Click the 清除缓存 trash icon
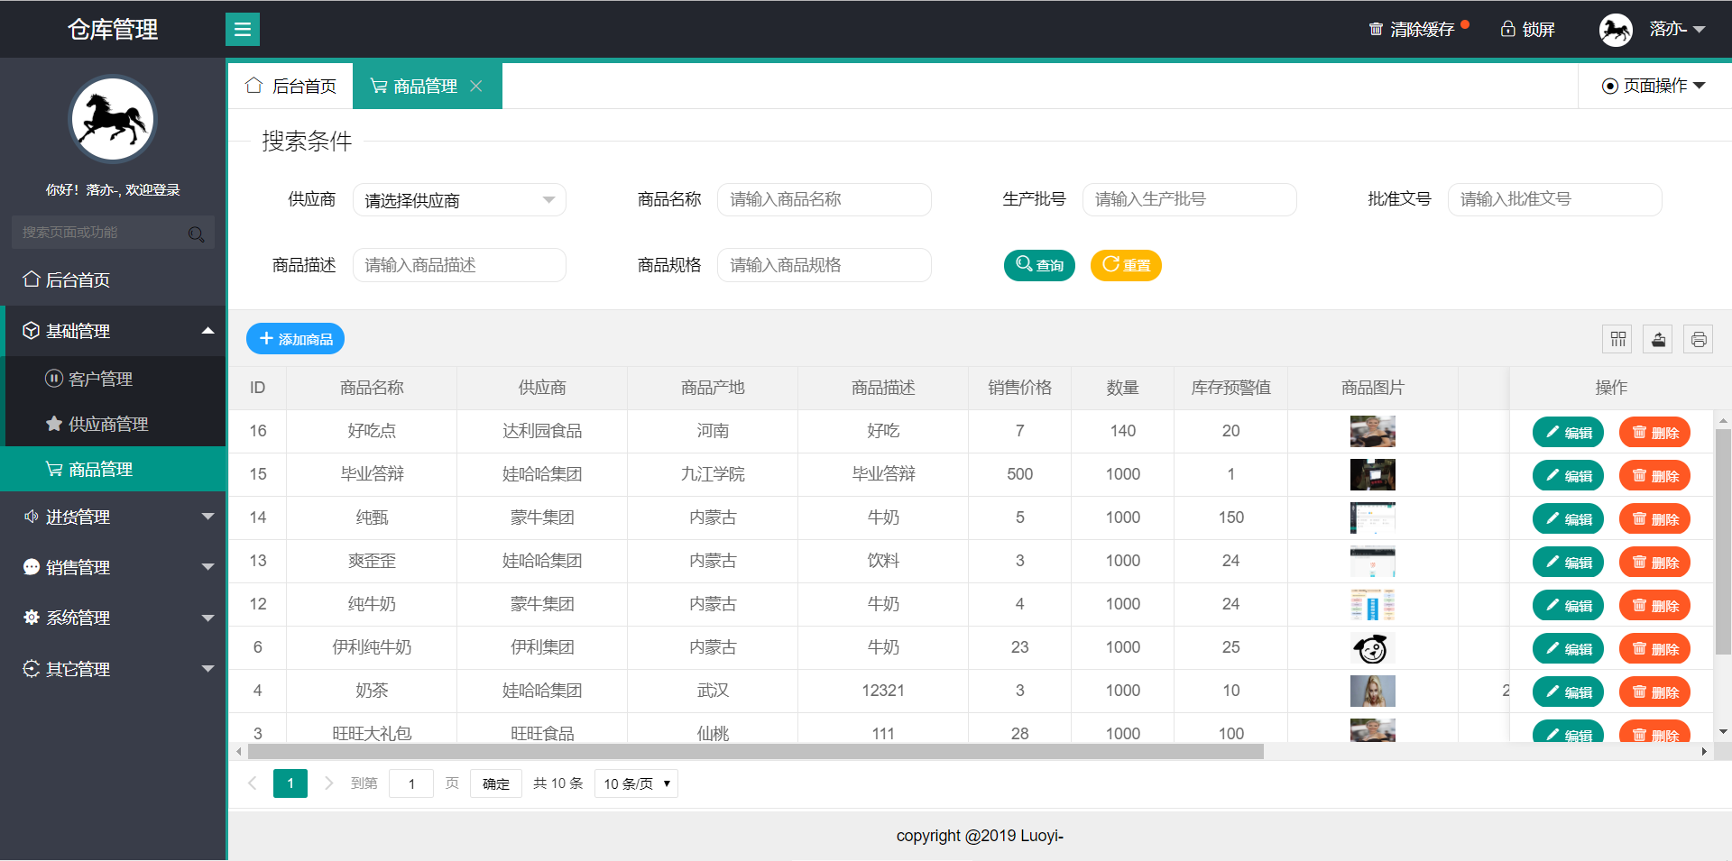 [x=1376, y=30]
